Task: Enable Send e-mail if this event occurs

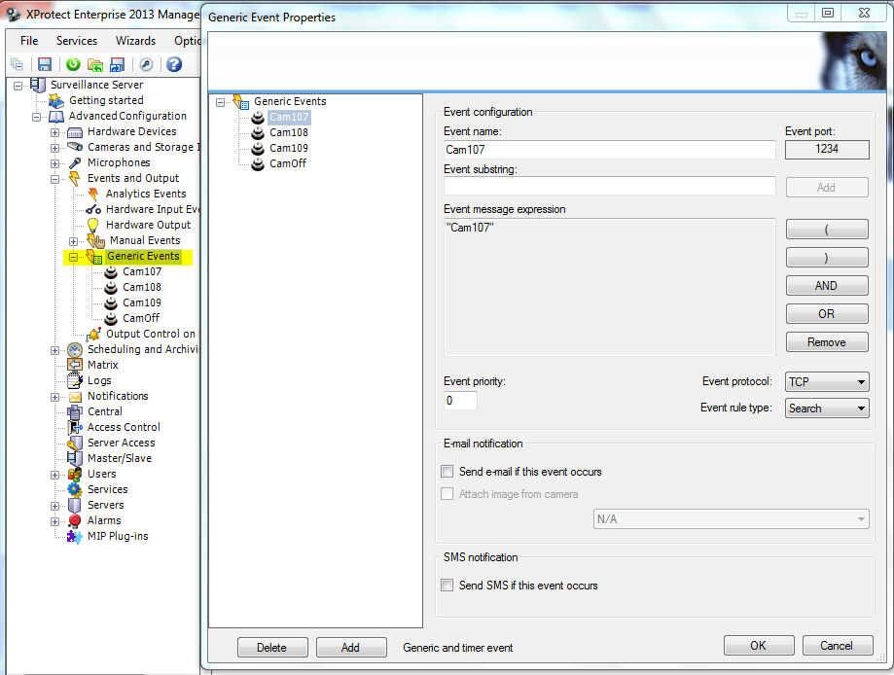Action: pos(447,472)
